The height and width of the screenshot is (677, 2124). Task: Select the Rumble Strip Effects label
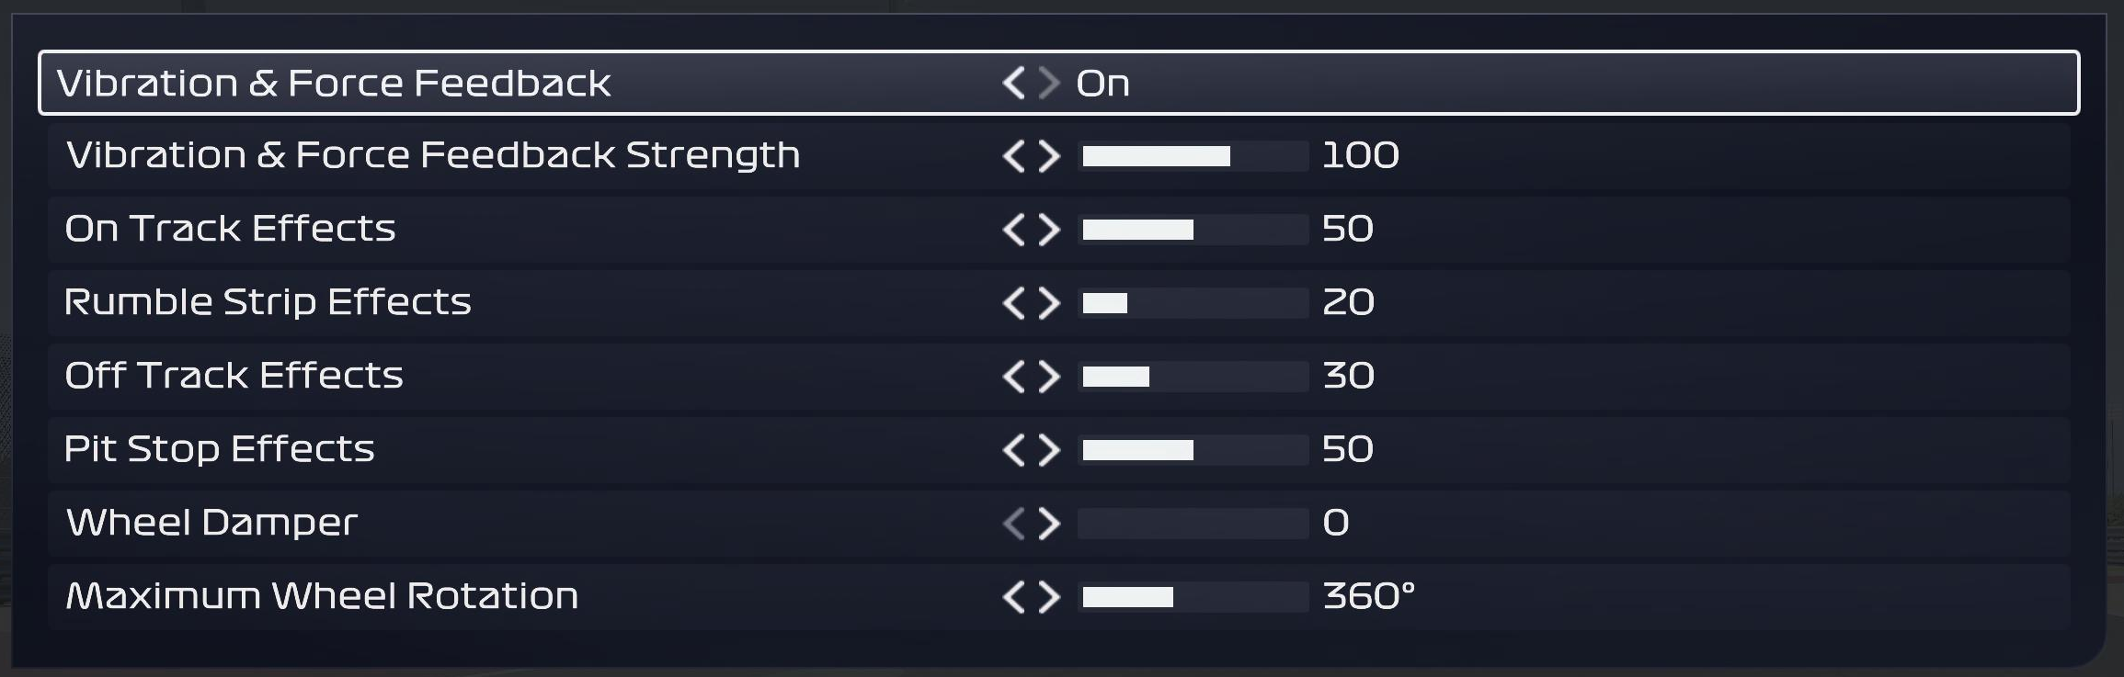(268, 302)
